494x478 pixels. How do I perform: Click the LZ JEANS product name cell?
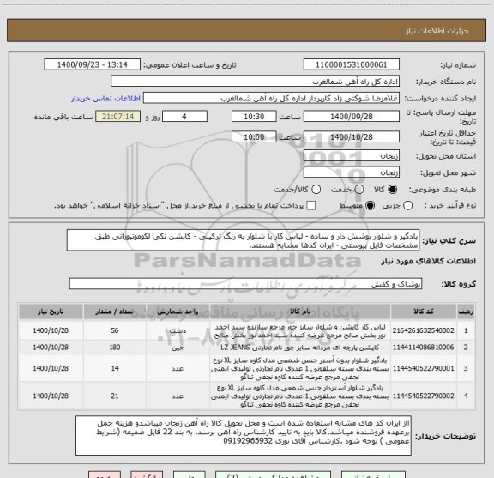tap(300, 348)
